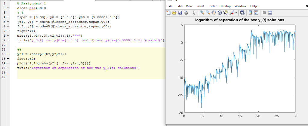
Task: Insert a legend via the toolbar icon
Action: 256,13
